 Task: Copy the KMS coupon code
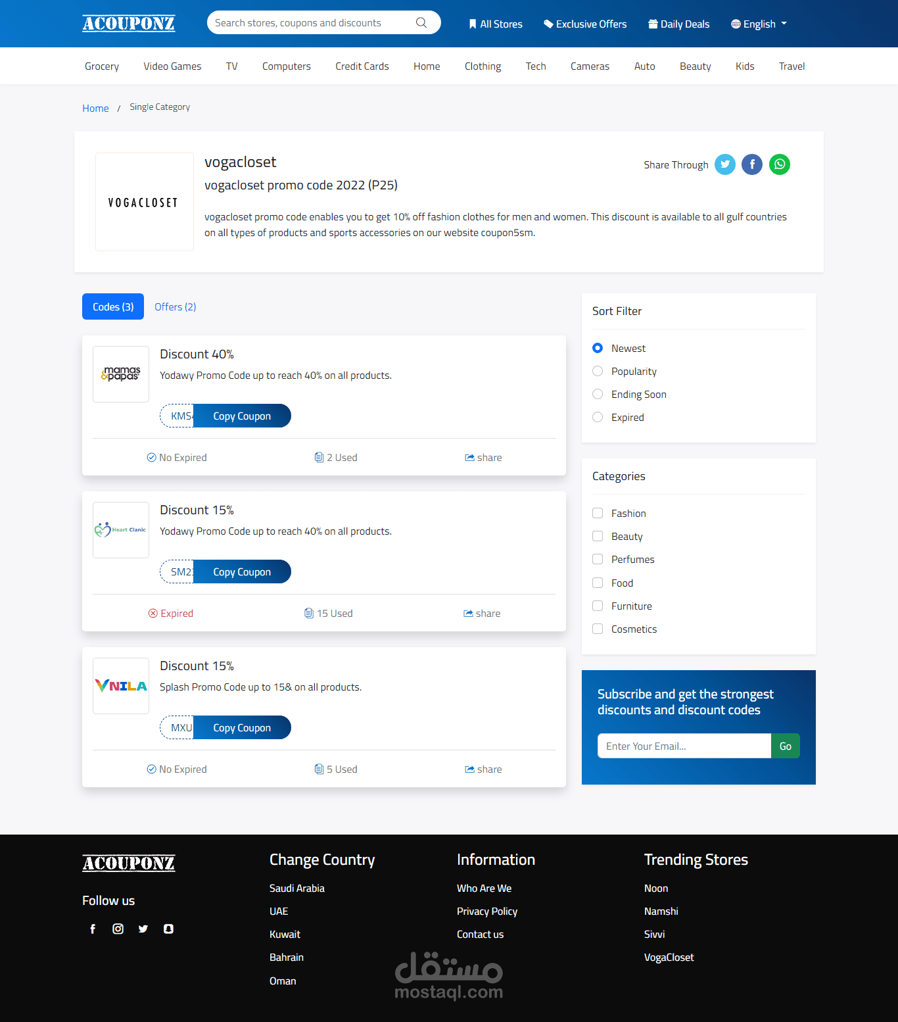(242, 416)
